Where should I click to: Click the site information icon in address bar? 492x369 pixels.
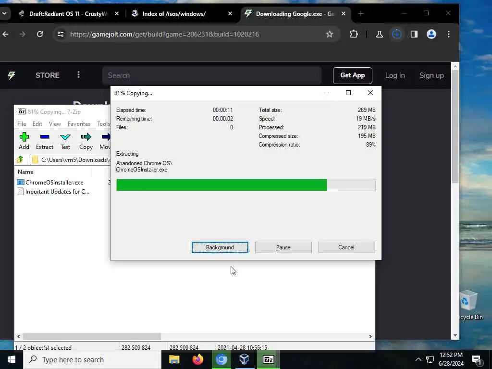click(61, 34)
